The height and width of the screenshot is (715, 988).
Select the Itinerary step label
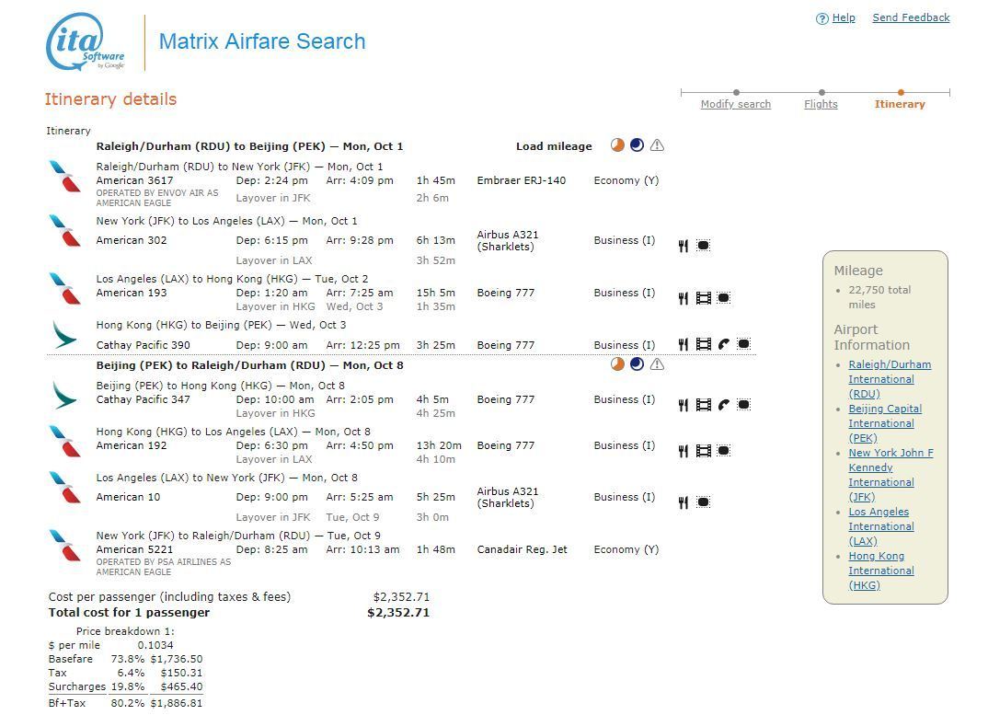point(900,104)
